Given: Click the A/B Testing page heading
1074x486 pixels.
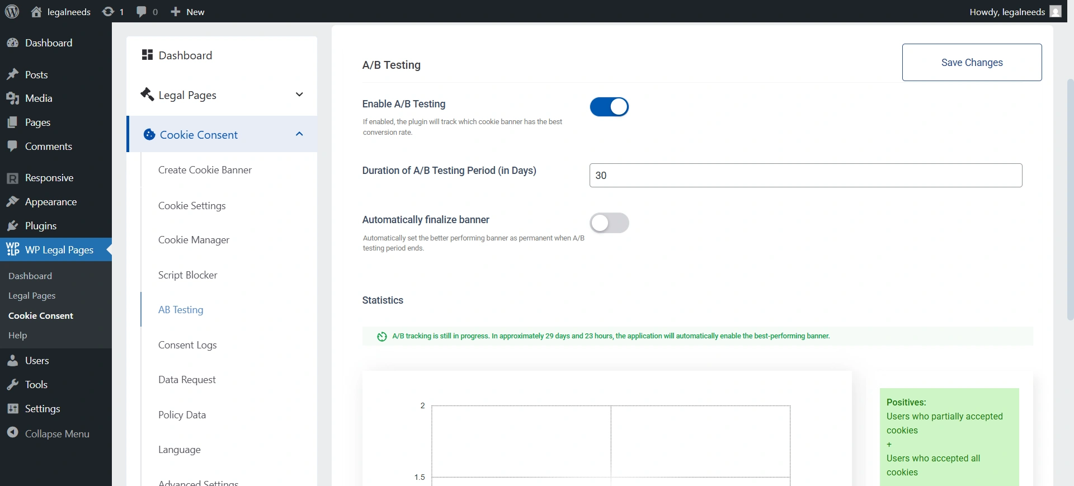Looking at the screenshot, I should coord(391,65).
